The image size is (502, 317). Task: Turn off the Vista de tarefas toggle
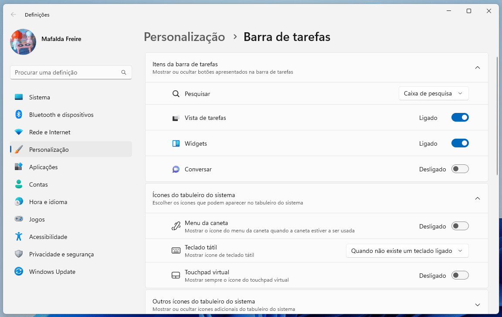coord(460,118)
